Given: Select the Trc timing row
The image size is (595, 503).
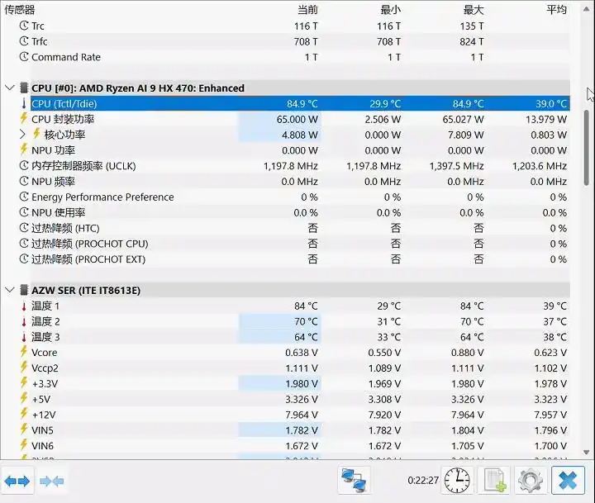Looking at the screenshot, I should coord(300,26).
